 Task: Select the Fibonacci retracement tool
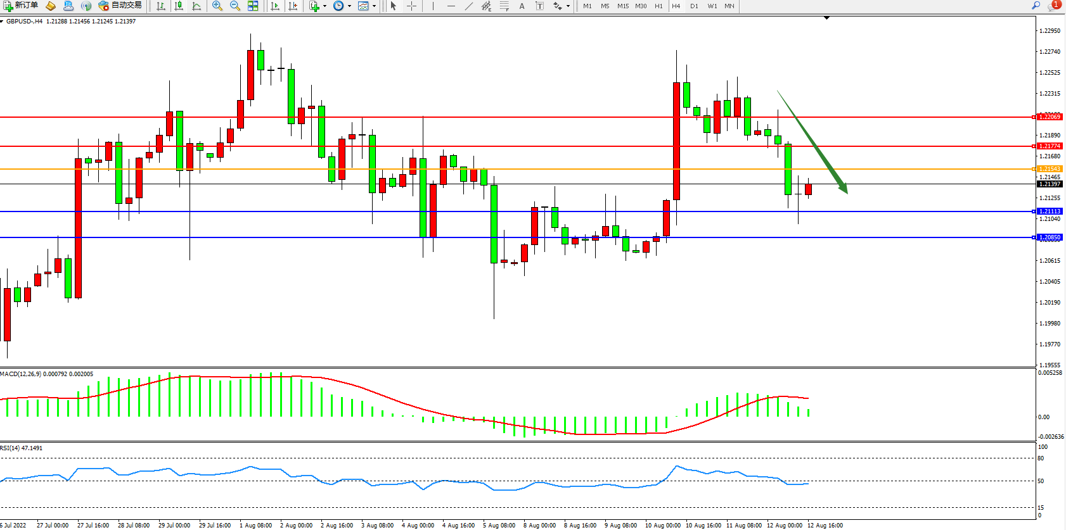(x=504, y=6)
